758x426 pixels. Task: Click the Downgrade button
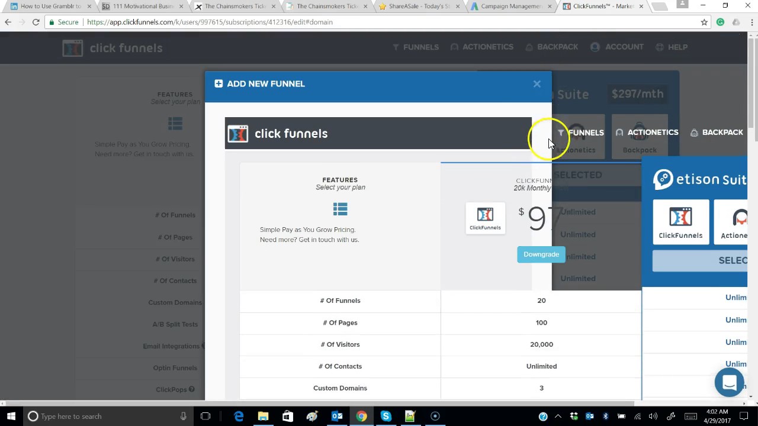point(541,254)
